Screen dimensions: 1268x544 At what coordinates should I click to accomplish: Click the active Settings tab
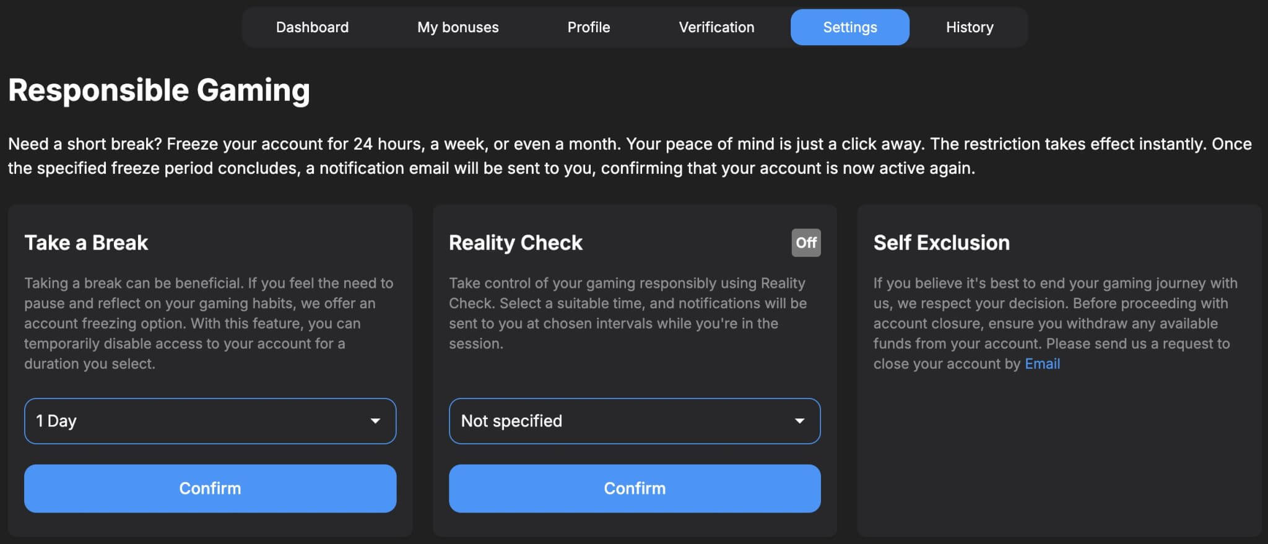(x=849, y=27)
